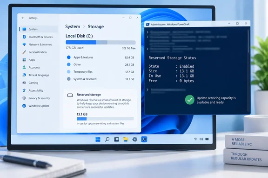The width and height of the screenshot is (268, 178).
Task: Open Task View from the taskbar
Action: 116,140
